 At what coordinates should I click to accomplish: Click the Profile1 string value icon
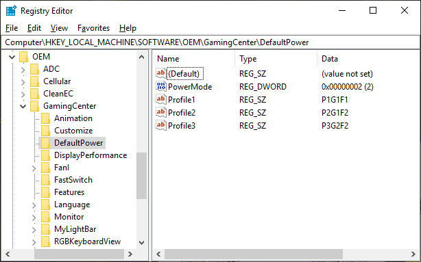point(161,99)
